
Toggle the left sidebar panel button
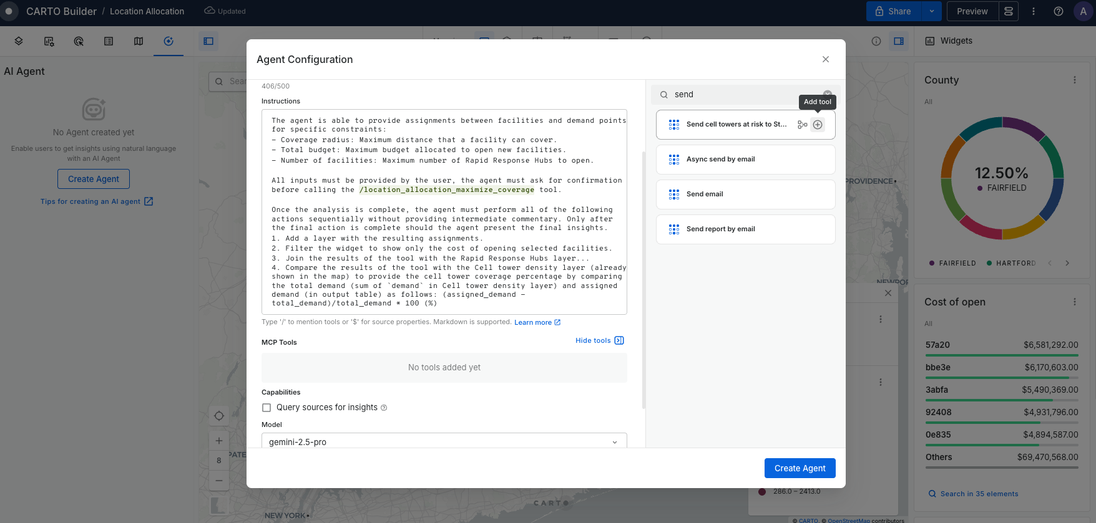[x=208, y=41]
